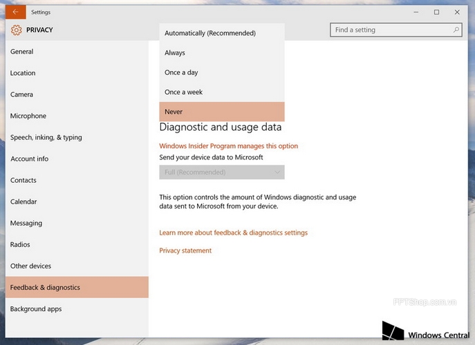Open the Calendar privacy section
The image size is (475, 345).
coord(77,201)
